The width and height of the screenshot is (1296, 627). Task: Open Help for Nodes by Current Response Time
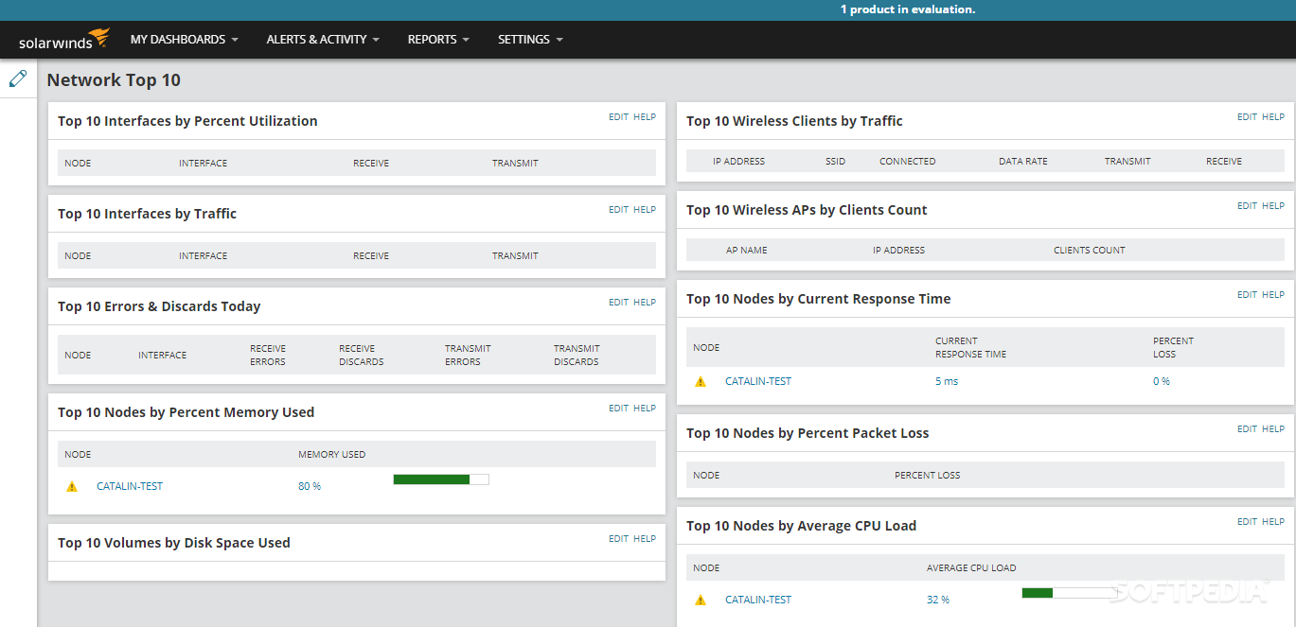click(x=1273, y=295)
